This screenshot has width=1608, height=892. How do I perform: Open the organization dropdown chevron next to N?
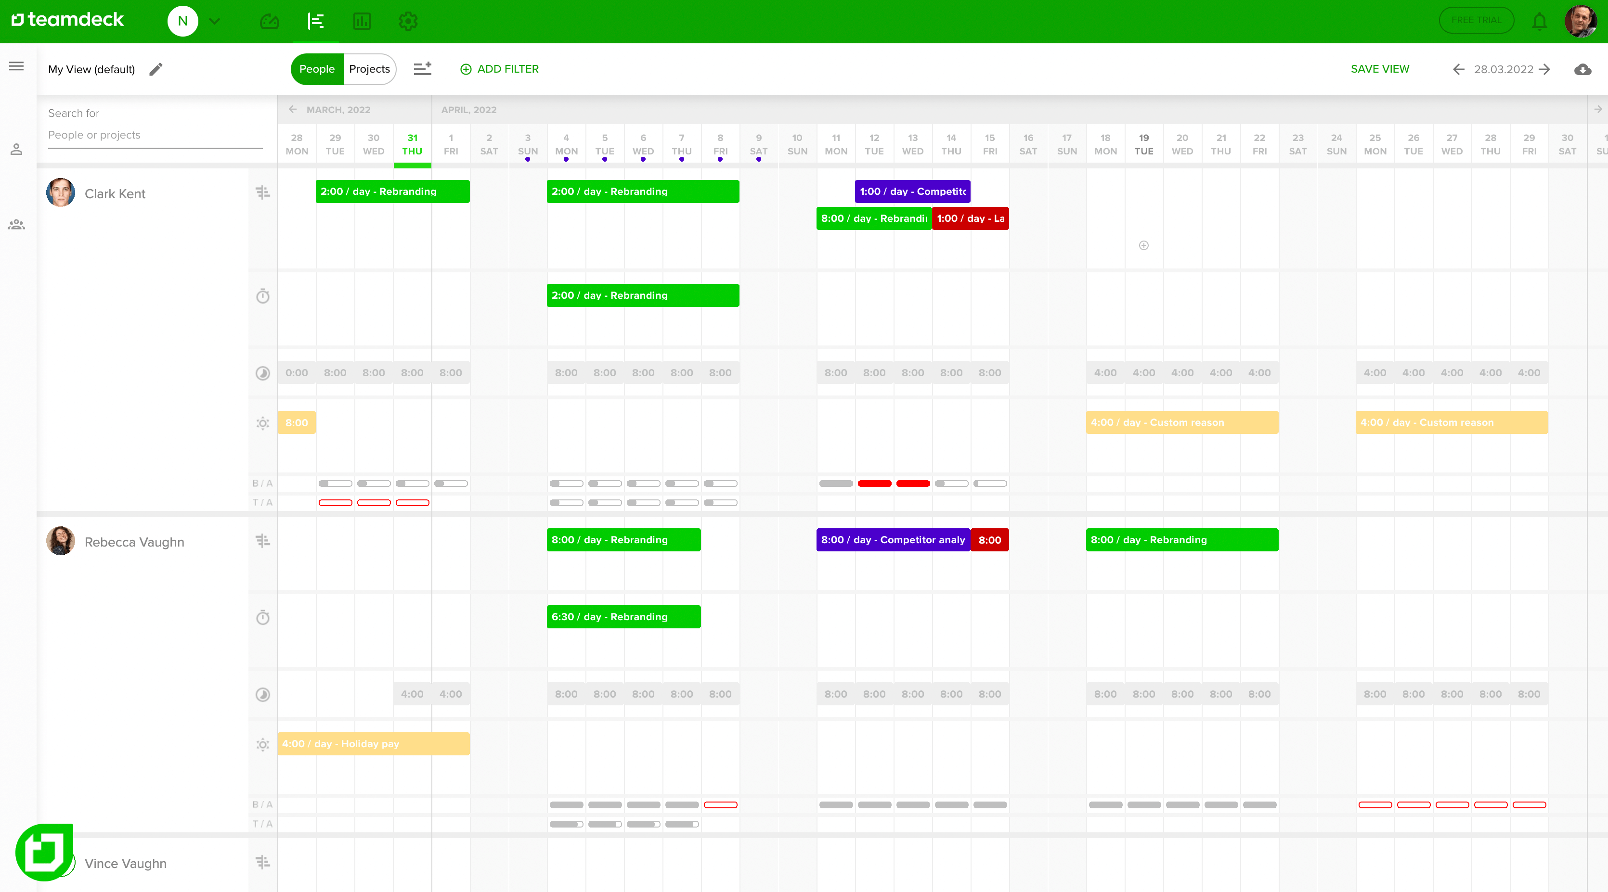click(x=215, y=21)
